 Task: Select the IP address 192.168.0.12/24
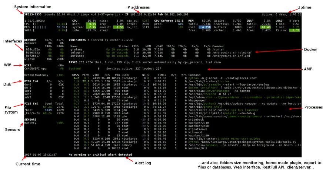pos(143,14)
